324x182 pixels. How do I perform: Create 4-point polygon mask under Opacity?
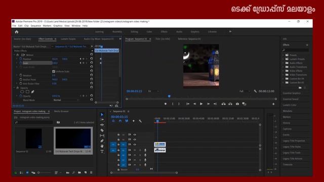pos(27,92)
